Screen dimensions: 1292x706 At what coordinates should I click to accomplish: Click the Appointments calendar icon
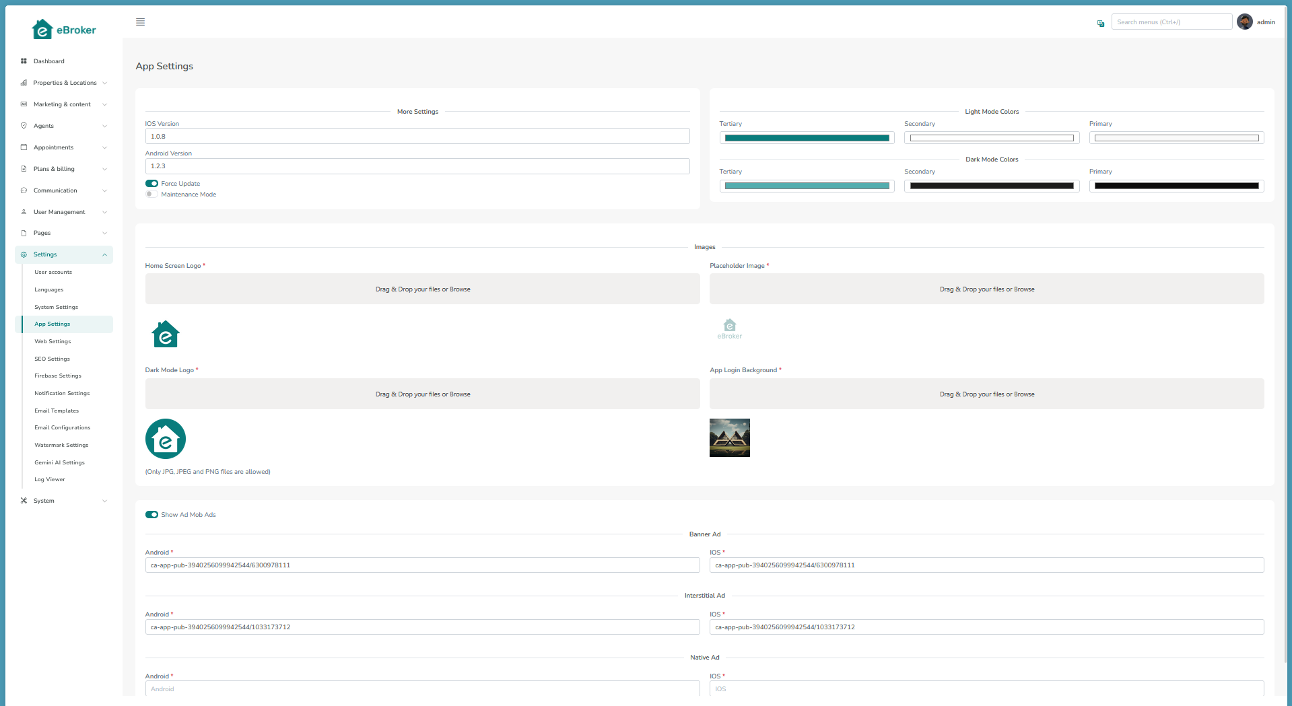[x=24, y=147]
